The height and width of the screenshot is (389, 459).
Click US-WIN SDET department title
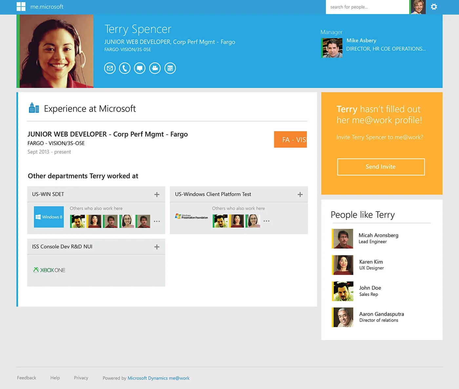(48, 194)
